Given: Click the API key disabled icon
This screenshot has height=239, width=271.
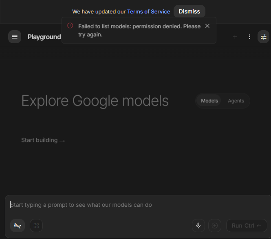Looking at the screenshot, I should coord(18,226).
